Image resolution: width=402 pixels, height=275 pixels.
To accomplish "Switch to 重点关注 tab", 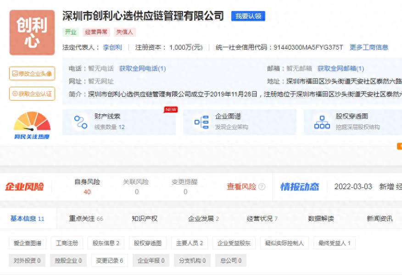I will click(x=86, y=219).
